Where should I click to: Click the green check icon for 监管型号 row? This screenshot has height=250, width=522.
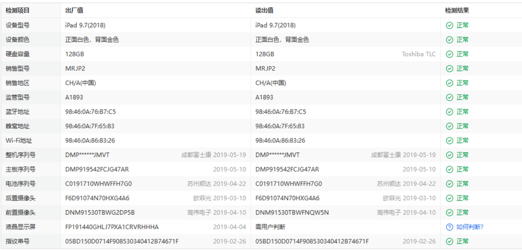point(449,97)
